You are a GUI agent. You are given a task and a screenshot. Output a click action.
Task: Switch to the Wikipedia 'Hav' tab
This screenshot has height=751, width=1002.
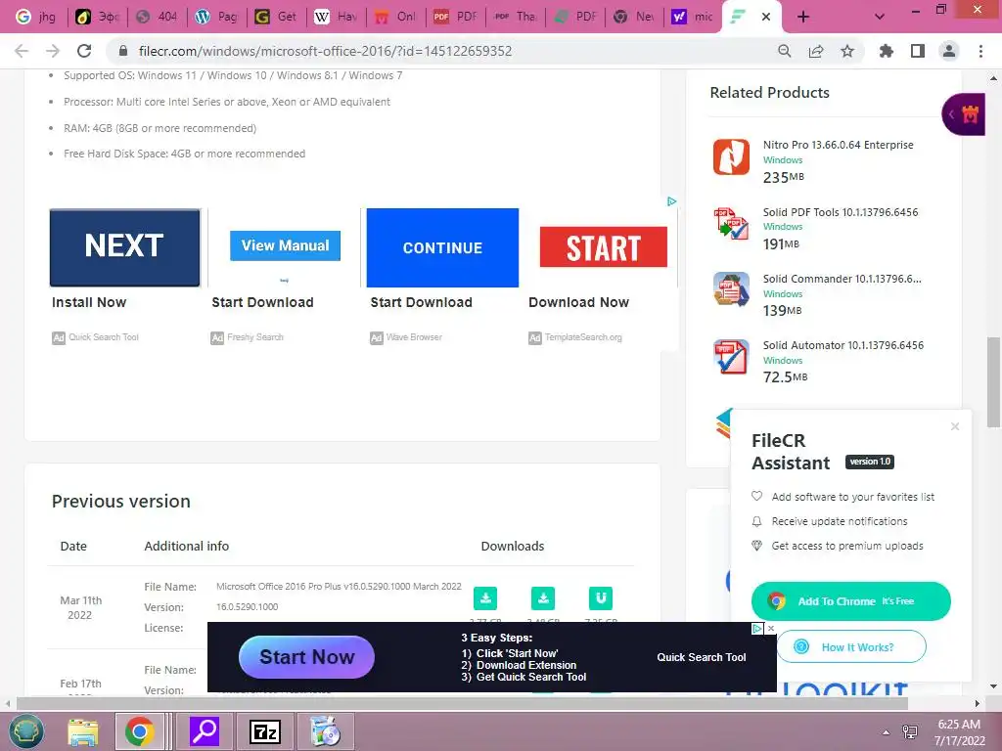[337, 17]
